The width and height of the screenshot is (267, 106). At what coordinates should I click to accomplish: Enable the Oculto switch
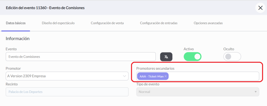(x=232, y=57)
